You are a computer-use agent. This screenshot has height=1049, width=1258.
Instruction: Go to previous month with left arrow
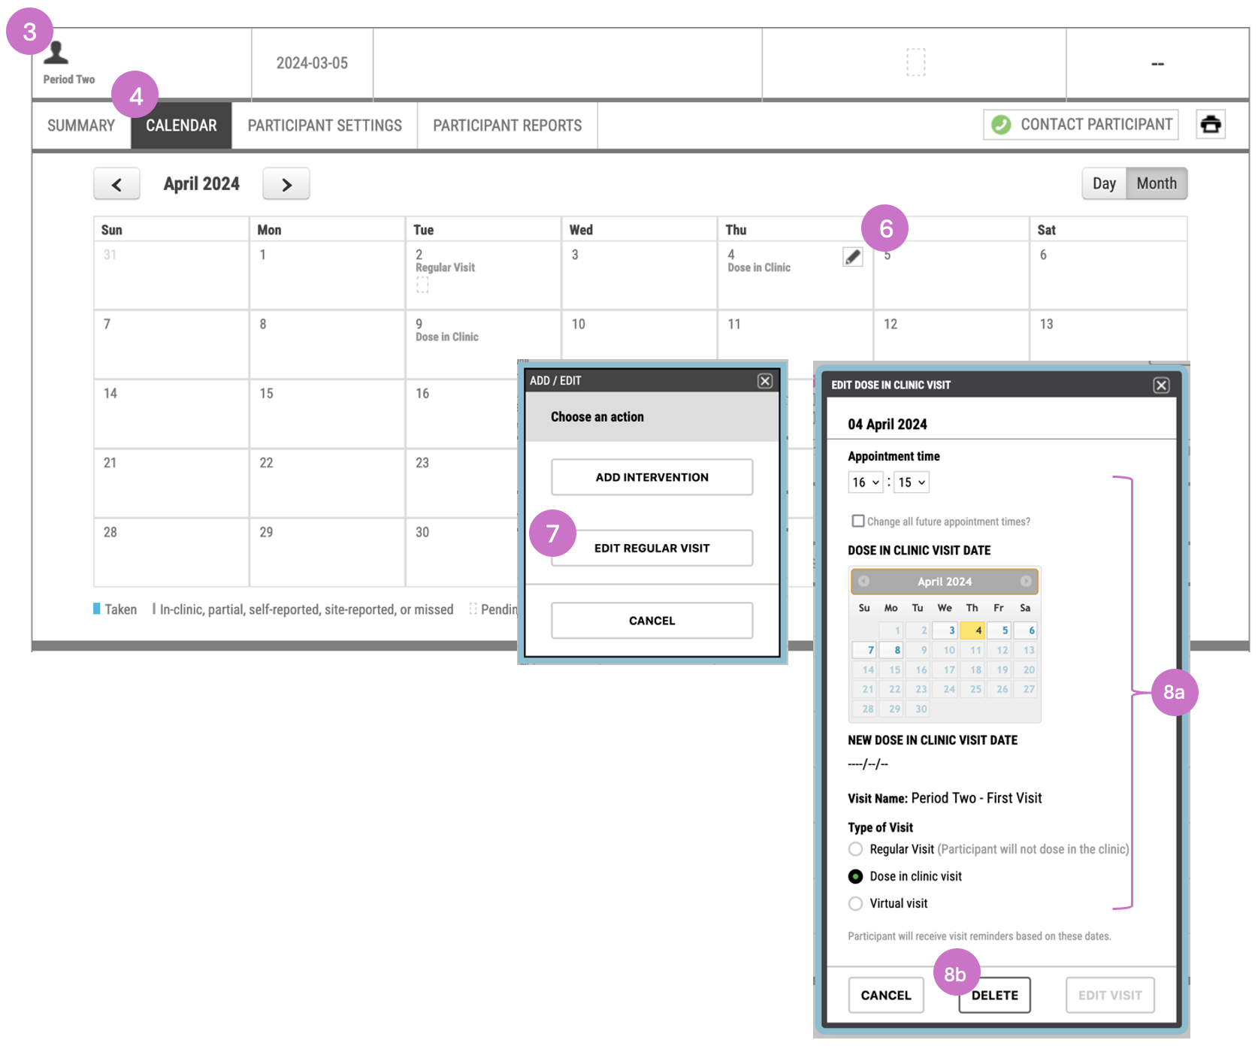click(x=116, y=184)
